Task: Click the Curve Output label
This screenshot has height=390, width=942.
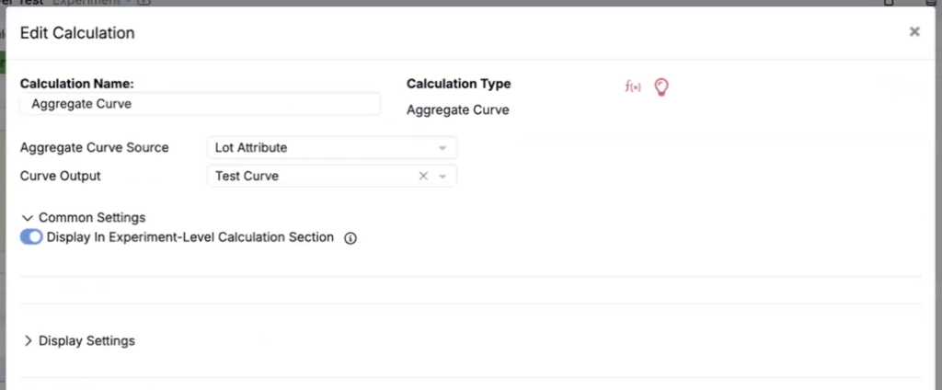Action: [61, 176]
